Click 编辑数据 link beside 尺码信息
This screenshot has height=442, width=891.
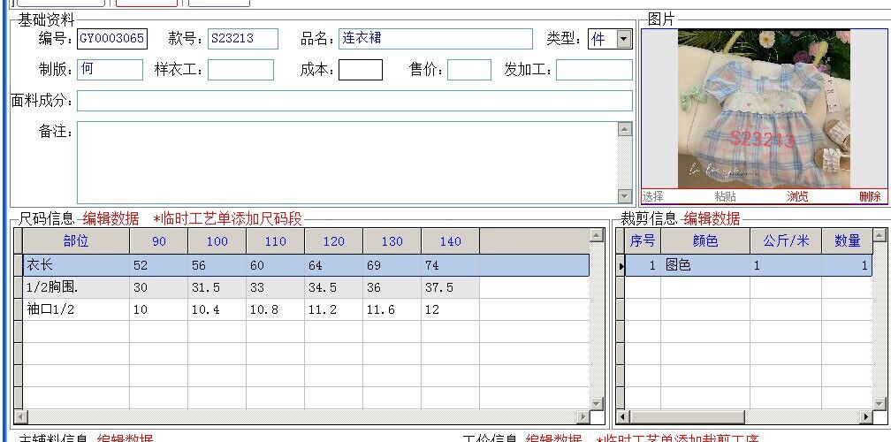click(110, 218)
